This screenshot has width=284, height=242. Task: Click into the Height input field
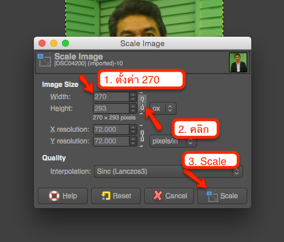tap(111, 108)
